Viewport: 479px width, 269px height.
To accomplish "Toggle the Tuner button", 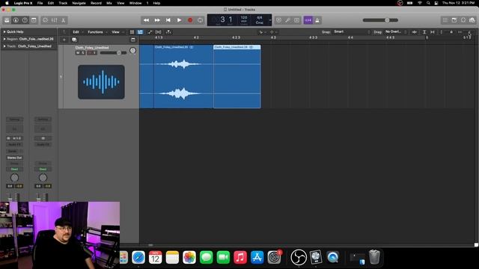I will (x=287, y=20).
